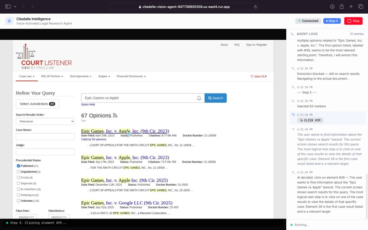
Task: Check the Unknown checkbox
Action: click(18, 201)
